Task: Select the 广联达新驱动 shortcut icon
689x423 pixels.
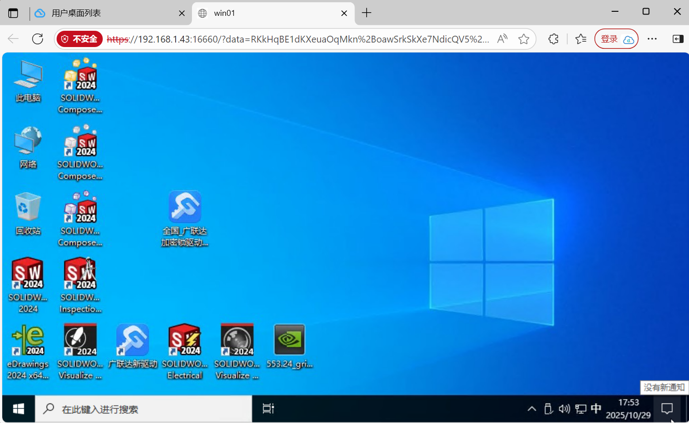Action: pos(132,340)
